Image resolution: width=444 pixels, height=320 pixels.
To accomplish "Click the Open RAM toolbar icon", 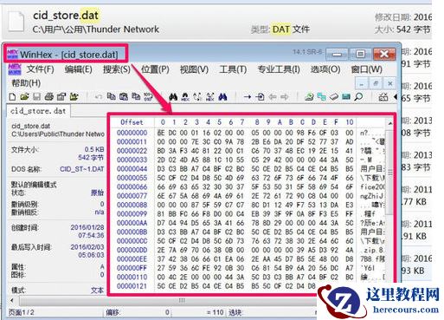I will click(x=346, y=97).
